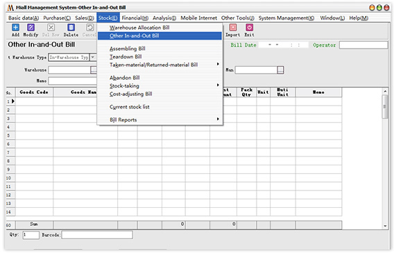Select grid row number 14
The height and width of the screenshot is (253, 394).
tap(11, 212)
